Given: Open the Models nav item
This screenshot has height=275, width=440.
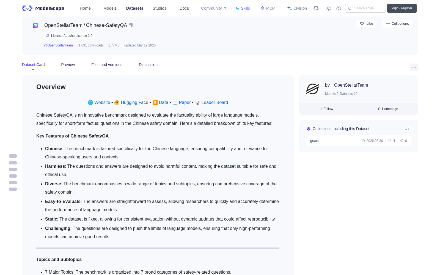Looking at the screenshot, I should click(110, 8).
